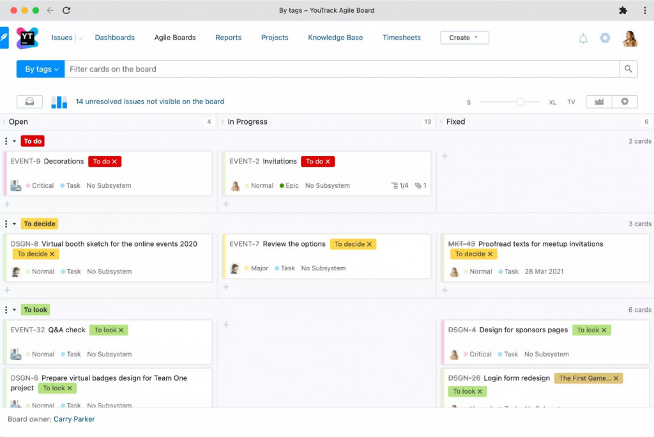Open the board chart icon
654x437 pixels.
[x=59, y=102]
